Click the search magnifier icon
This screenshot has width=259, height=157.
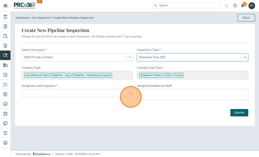tap(156, 6)
